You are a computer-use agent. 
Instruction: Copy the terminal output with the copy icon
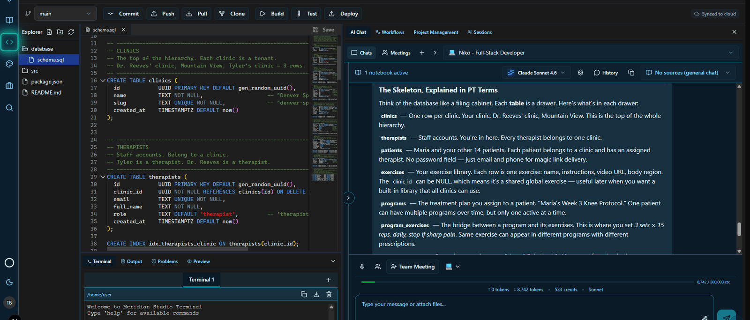point(304,294)
